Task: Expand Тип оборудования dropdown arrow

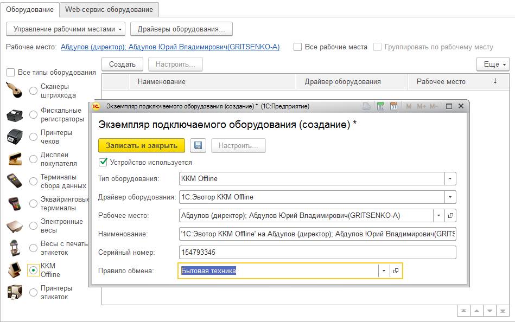Action: coord(450,179)
